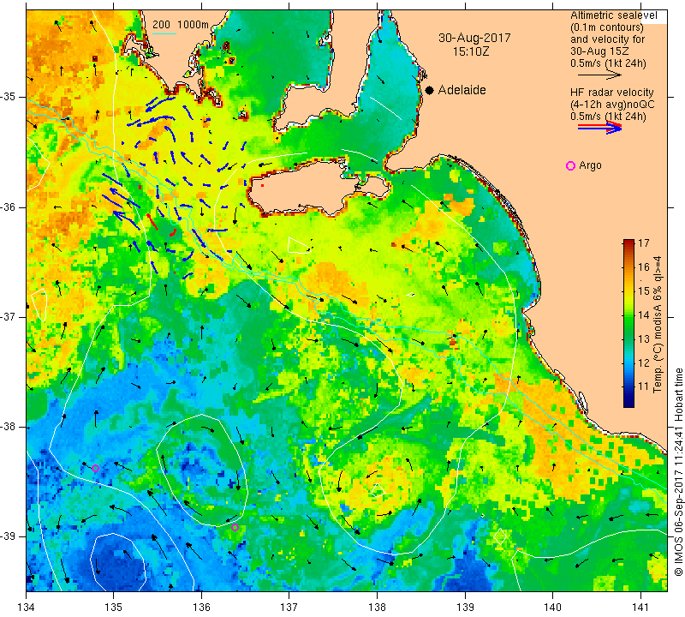This screenshot has height=617, width=685.
Task: Click the colorbar label '12'
Action: tap(644, 362)
